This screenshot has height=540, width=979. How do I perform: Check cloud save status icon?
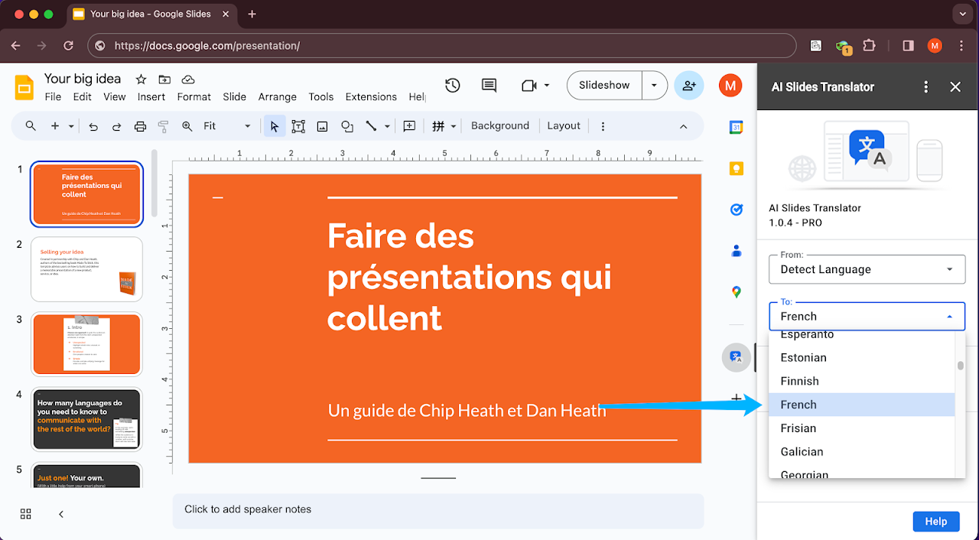click(x=188, y=80)
